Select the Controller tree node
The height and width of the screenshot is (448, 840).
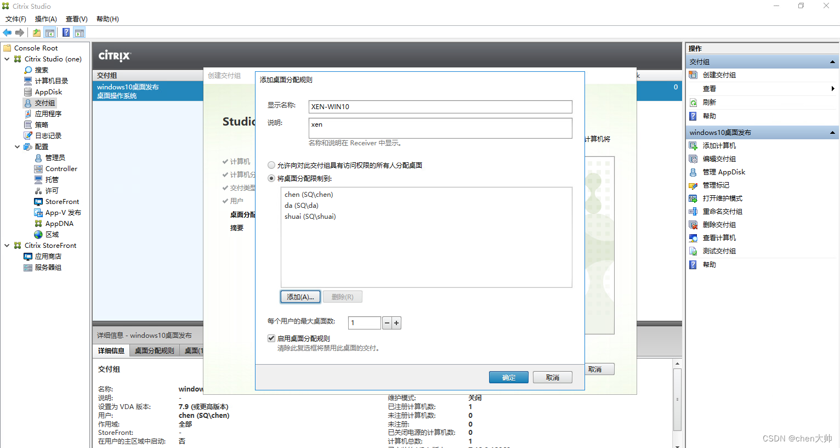tap(61, 168)
